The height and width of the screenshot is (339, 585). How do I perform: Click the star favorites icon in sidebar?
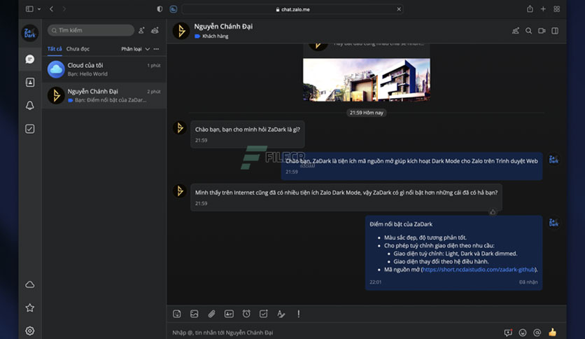30,307
